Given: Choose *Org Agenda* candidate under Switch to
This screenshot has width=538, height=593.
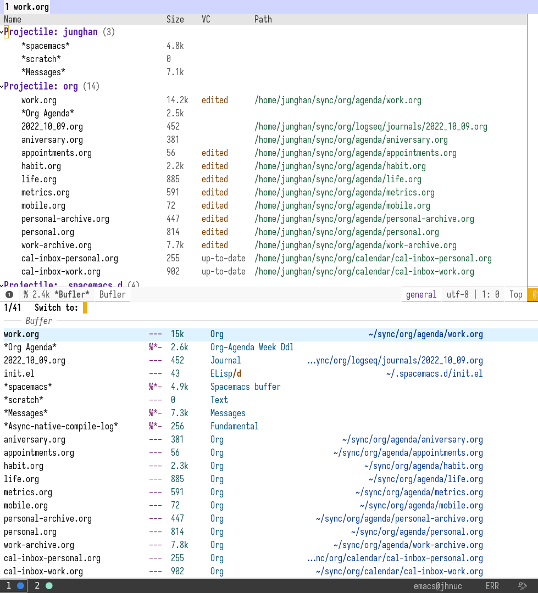Looking at the screenshot, I should coord(269,348).
